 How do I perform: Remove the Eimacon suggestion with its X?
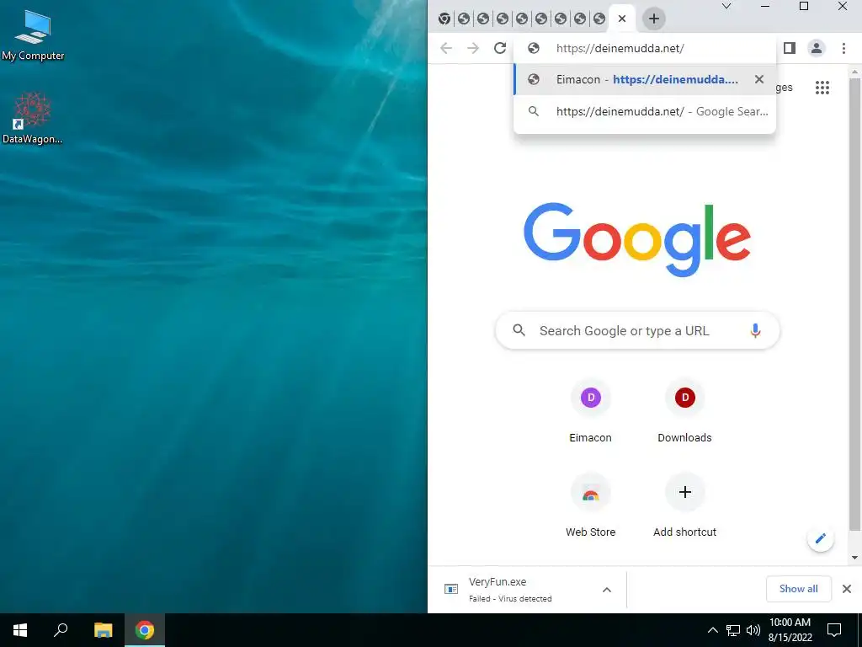click(759, 79)
